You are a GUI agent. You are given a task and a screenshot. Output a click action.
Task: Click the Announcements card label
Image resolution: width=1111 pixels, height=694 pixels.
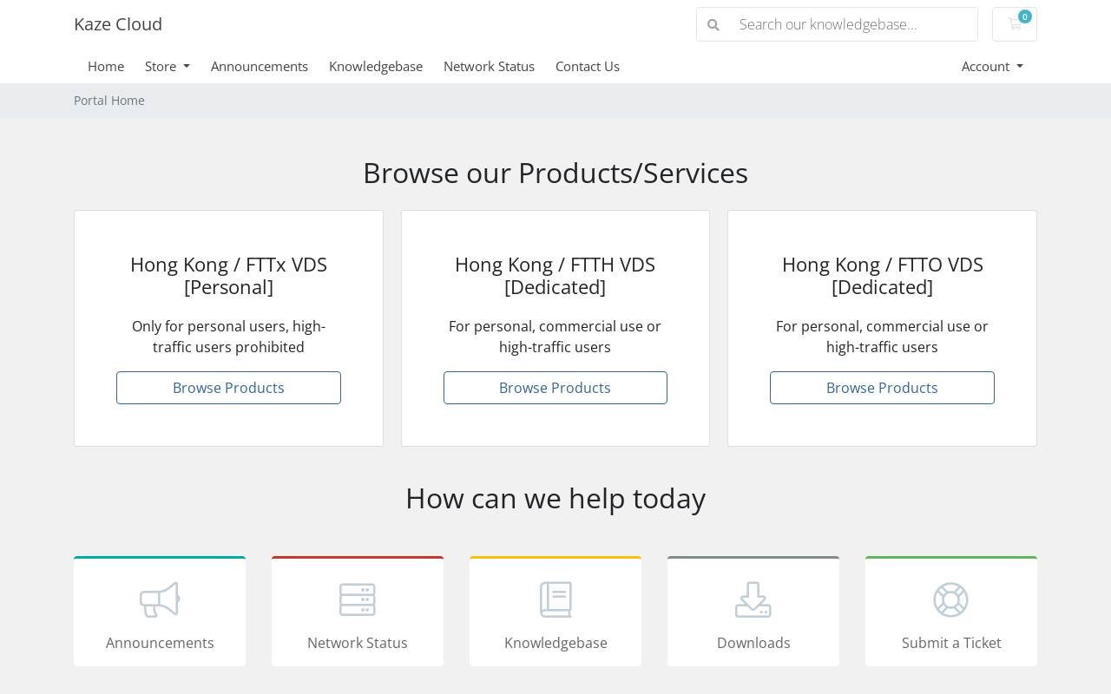160,643
